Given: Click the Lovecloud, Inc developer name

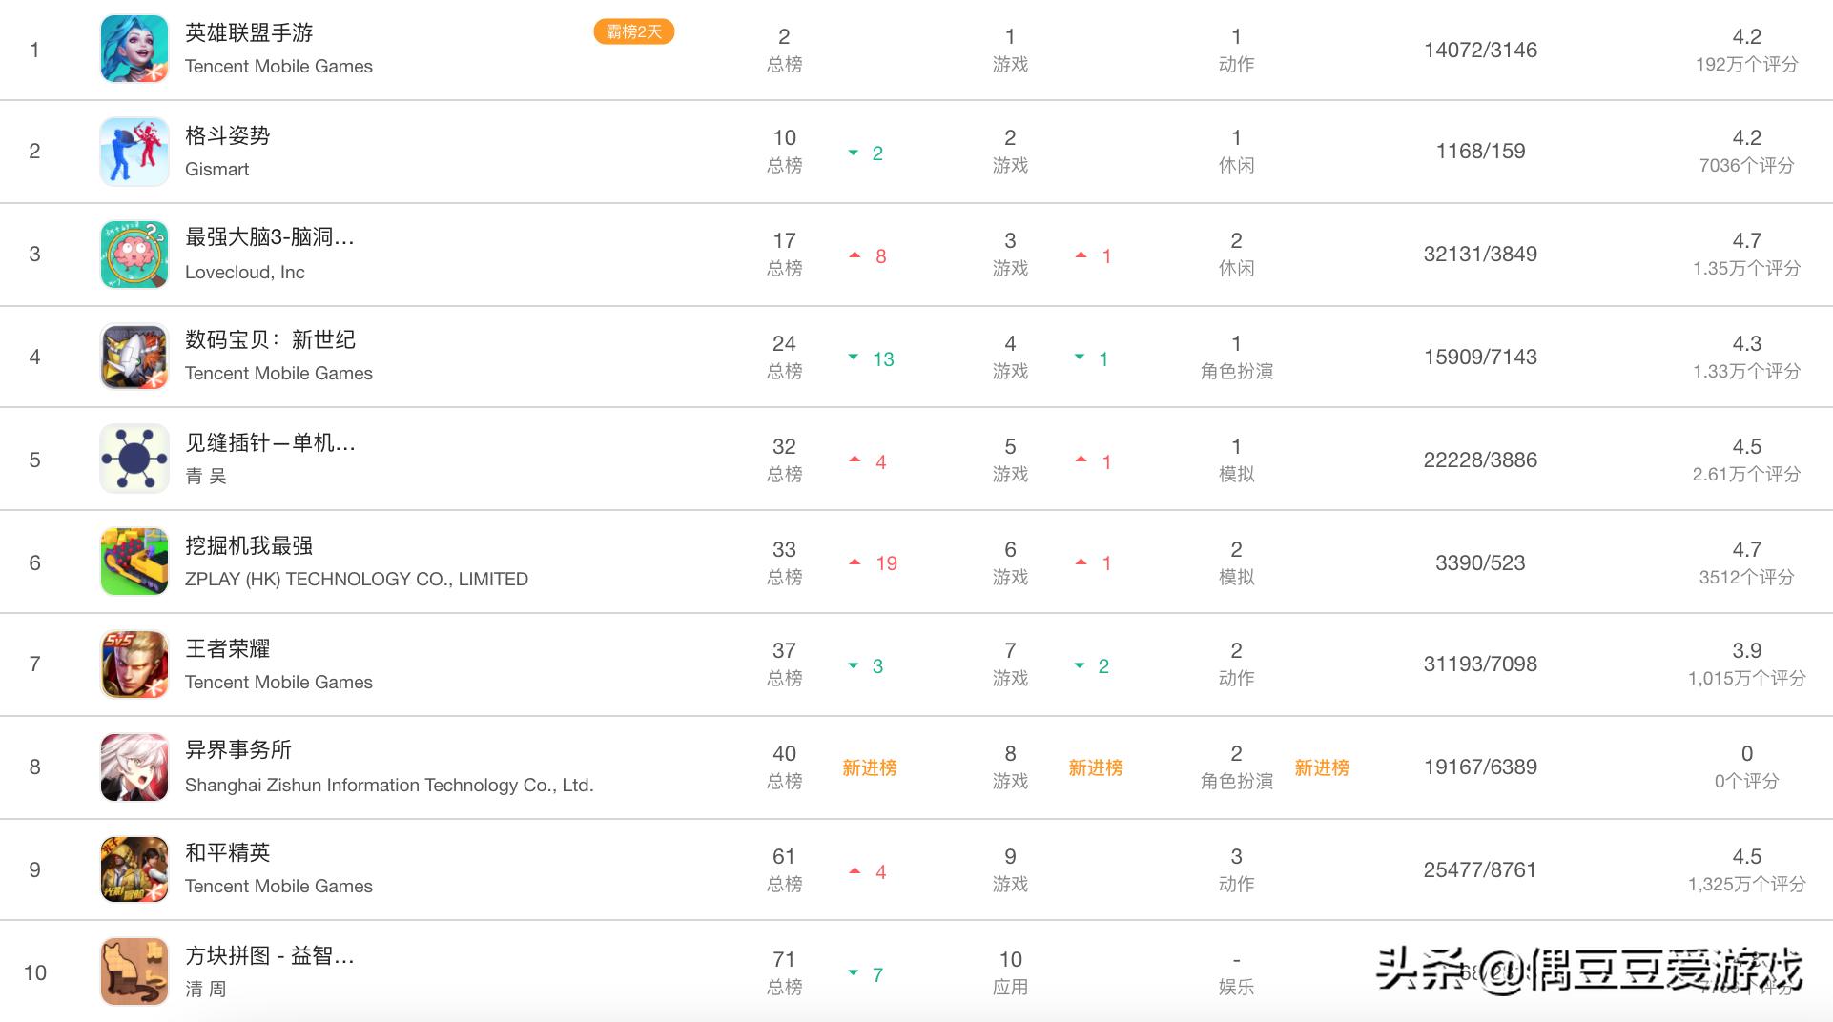Looking at the screenshot, I should (x=245, y=273).
